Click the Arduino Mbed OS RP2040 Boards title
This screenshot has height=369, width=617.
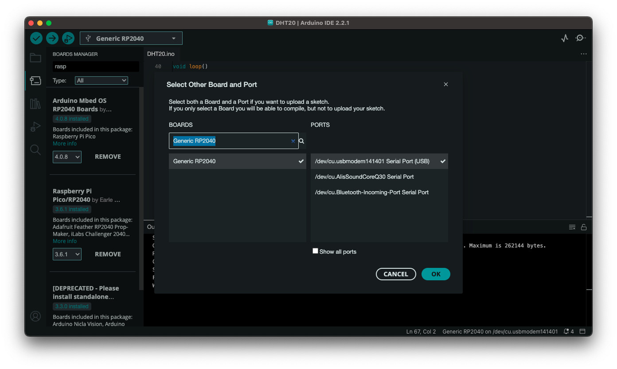pos(80,105)
